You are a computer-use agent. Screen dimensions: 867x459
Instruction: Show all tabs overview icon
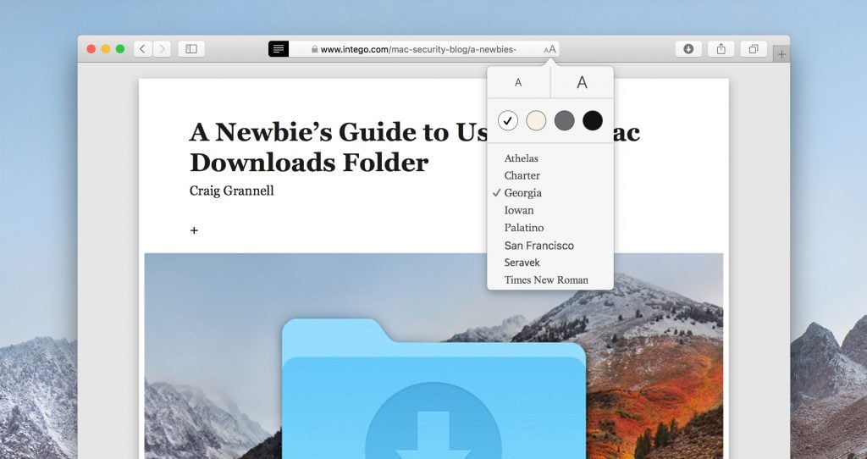[754, 49]
